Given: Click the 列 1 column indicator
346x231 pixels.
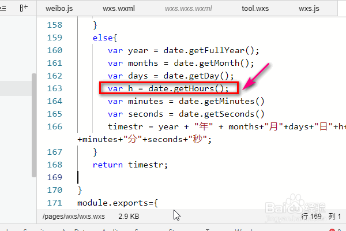Looking at the screenshot, I should point(334,216).
